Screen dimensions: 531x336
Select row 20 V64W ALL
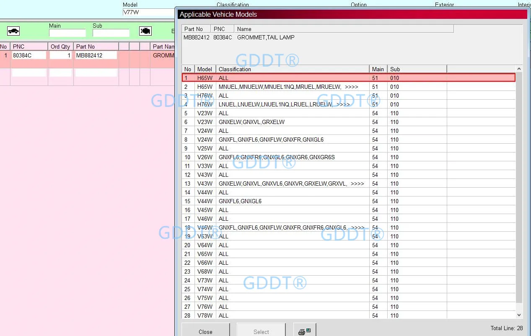coord(349,245)
